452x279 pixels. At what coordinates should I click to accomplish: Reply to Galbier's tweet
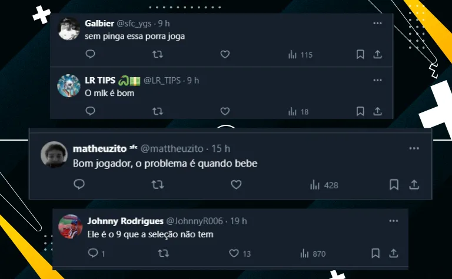pyautogui.click(x=90, y=54)
